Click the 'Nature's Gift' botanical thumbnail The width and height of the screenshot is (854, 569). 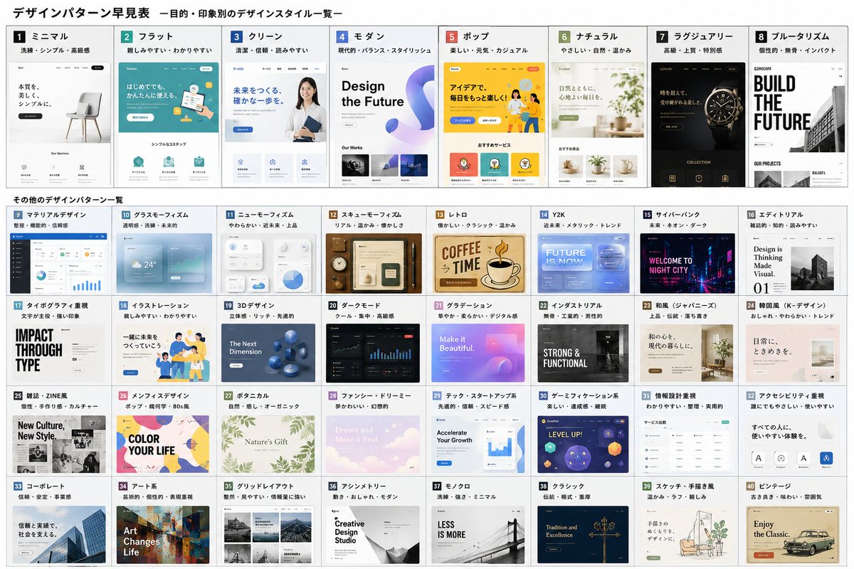[x=268, y=445]
